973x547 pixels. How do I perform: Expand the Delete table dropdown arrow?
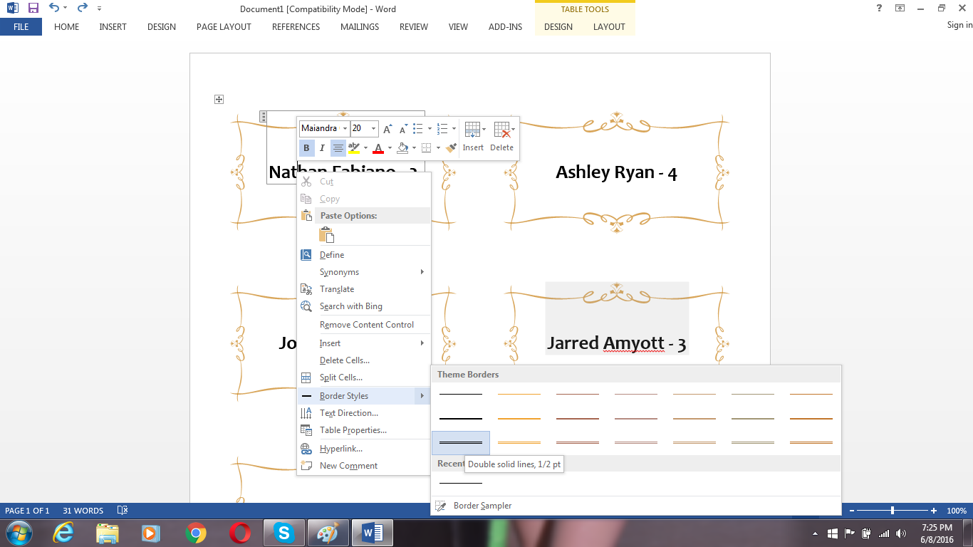coord(514,130)
